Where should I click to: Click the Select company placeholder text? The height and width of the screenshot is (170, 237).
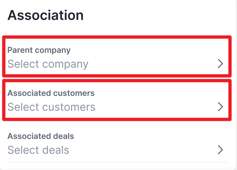click(48, 64)
